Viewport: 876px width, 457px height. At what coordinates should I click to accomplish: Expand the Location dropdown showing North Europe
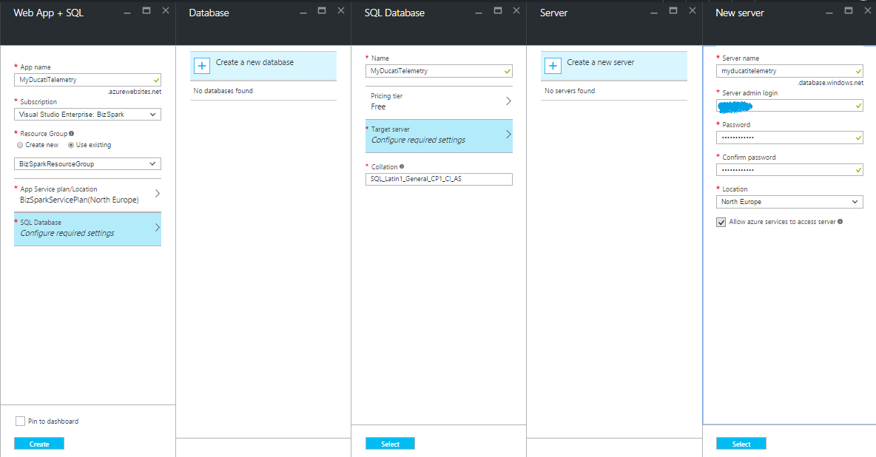789,202
